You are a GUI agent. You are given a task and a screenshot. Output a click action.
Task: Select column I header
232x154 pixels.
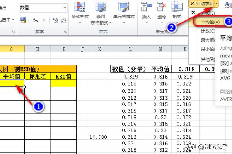coord(64,49)
